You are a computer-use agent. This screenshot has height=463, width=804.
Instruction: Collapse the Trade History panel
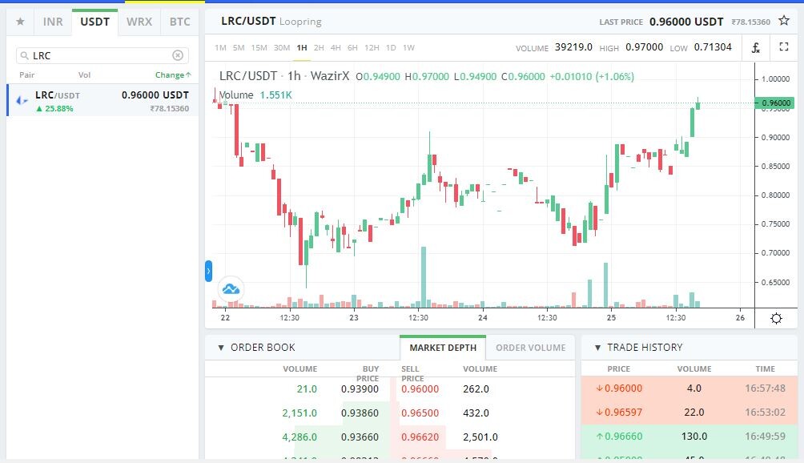point(597,348)
